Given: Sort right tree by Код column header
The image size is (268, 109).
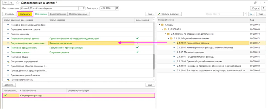Looking at the screenshot, I should (257, 20).
